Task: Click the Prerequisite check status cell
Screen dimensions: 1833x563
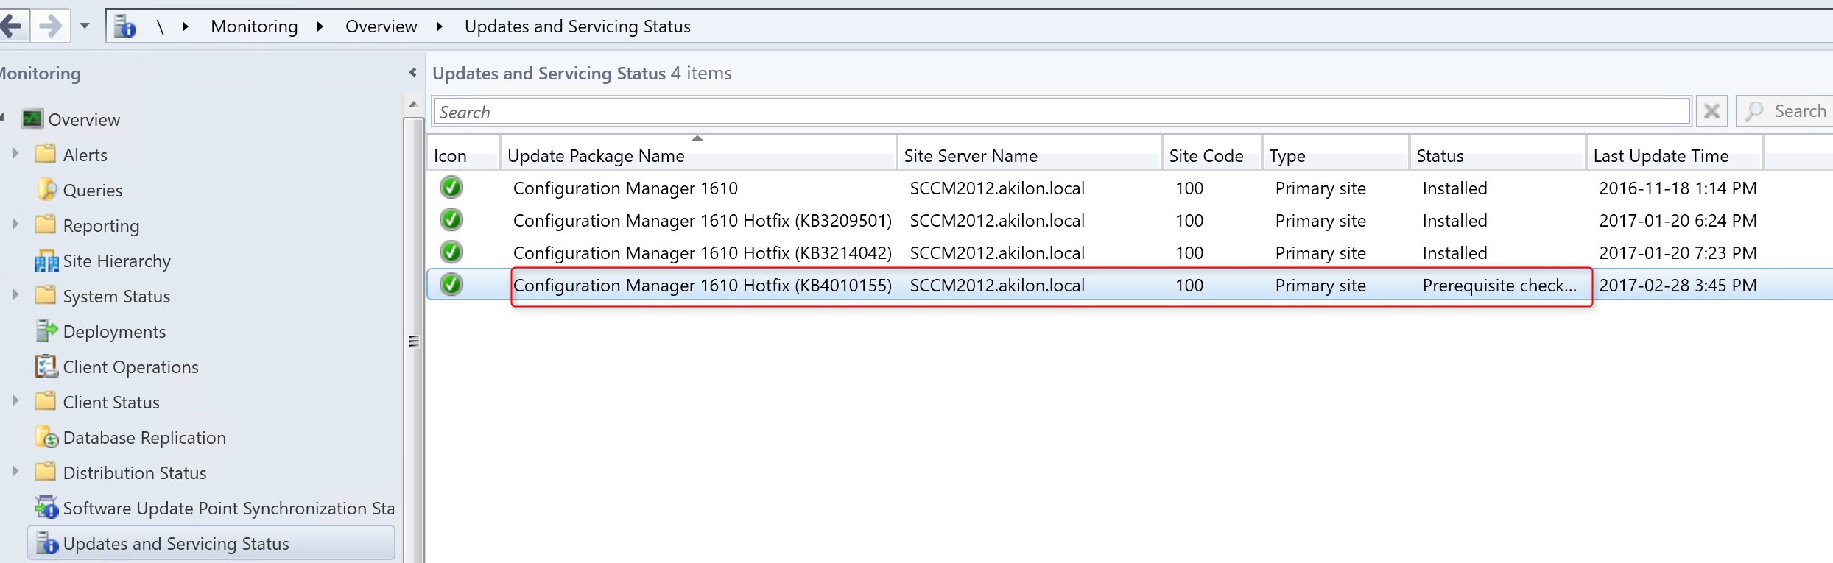Action: point(1499,286)
